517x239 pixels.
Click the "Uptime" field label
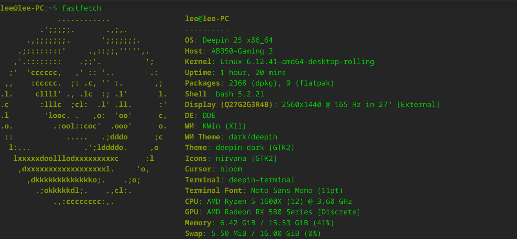[x=198, y=73]
